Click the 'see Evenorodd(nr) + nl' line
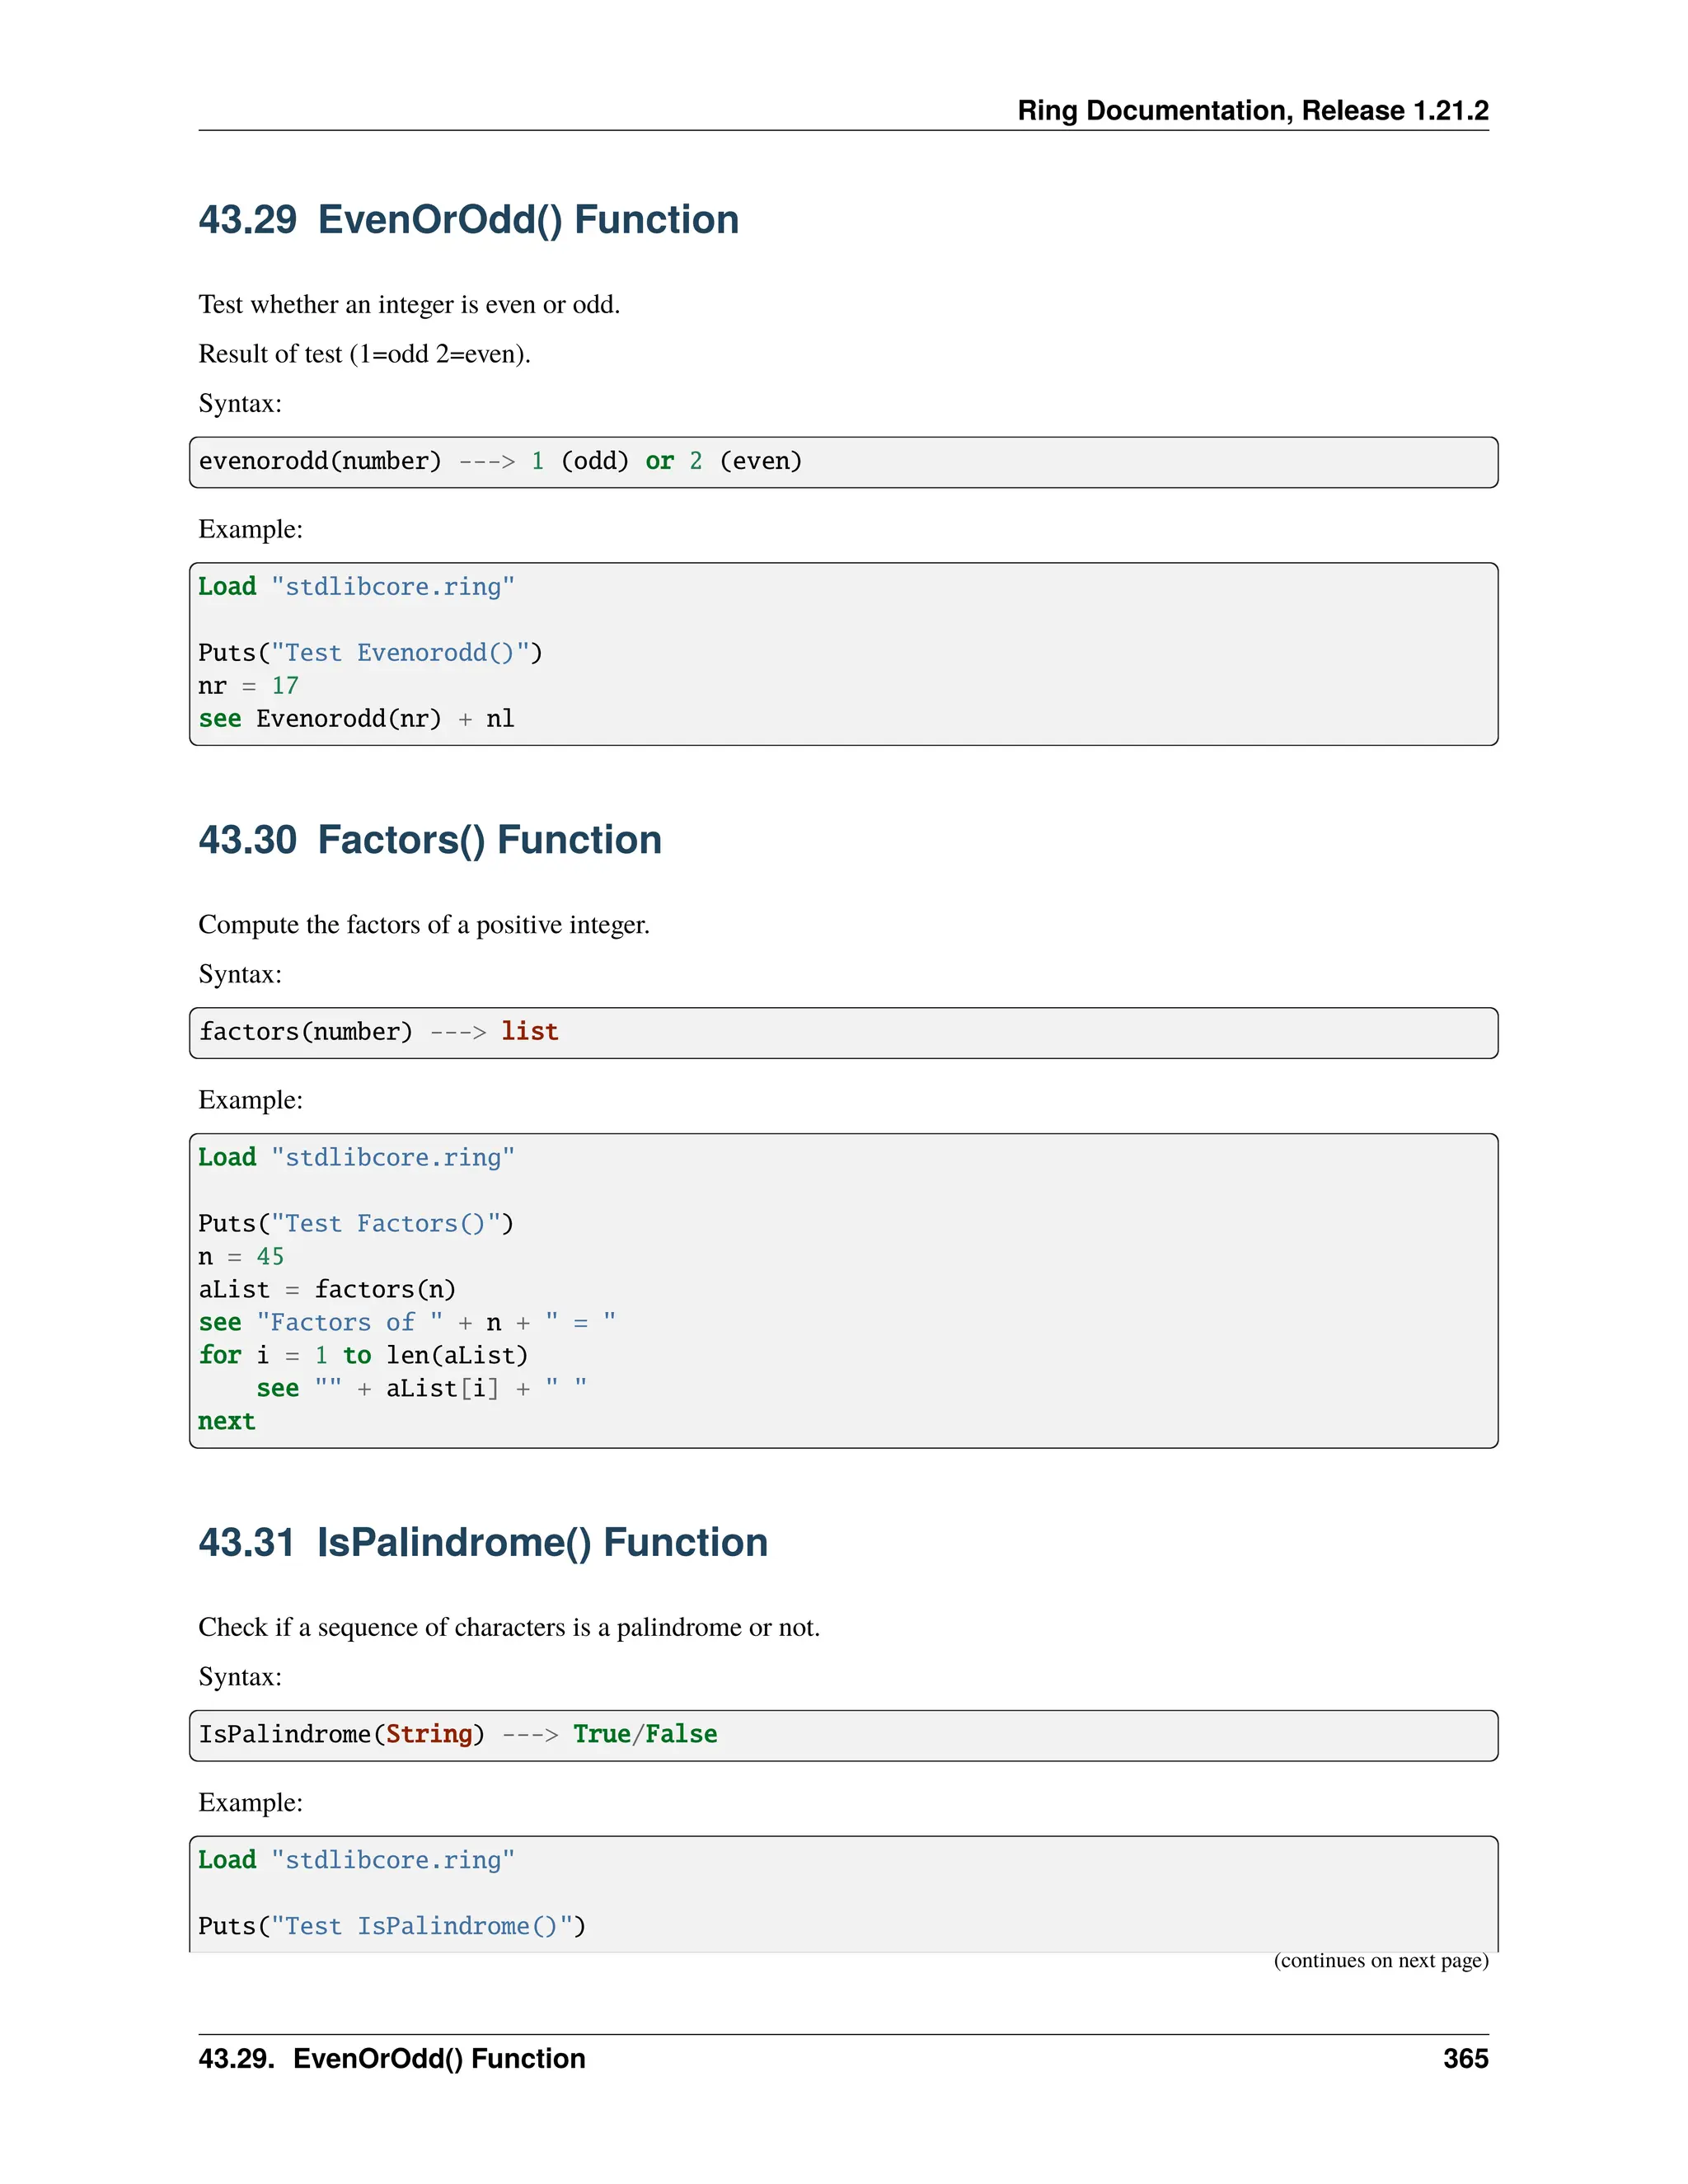The image size is (1688, 2184). click(356, 719)
